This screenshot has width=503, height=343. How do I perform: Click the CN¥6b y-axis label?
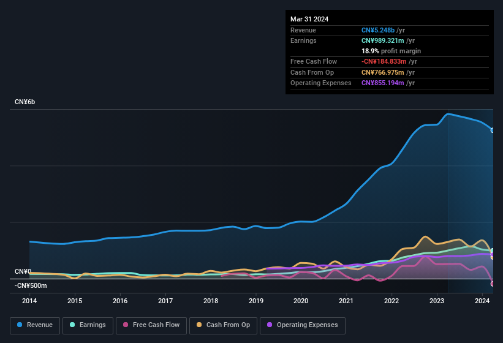pos(25,102)
